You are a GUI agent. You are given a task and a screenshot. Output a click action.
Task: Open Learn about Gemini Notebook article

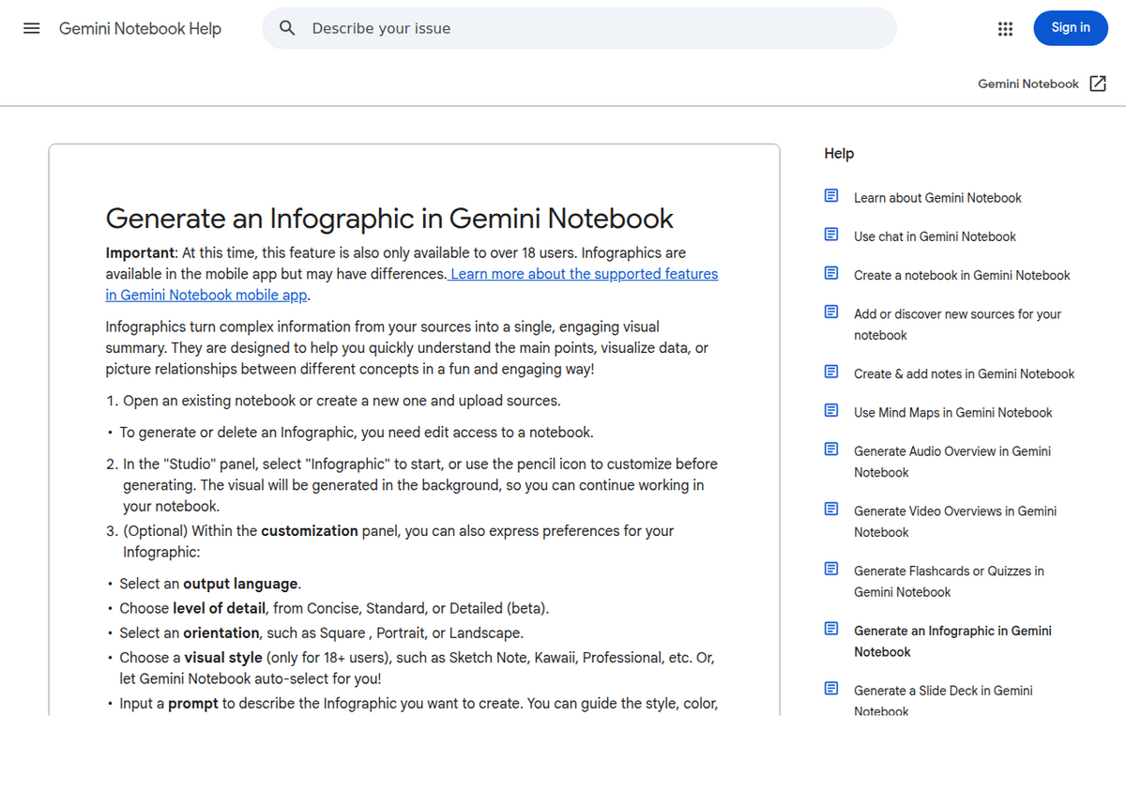(937, 198)
